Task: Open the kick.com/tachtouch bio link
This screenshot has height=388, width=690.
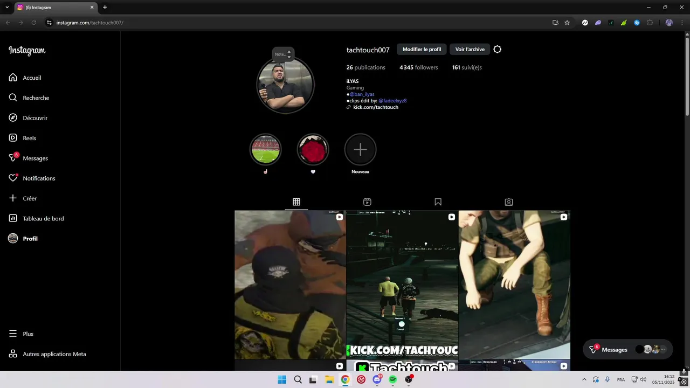Action: (376, 107)
